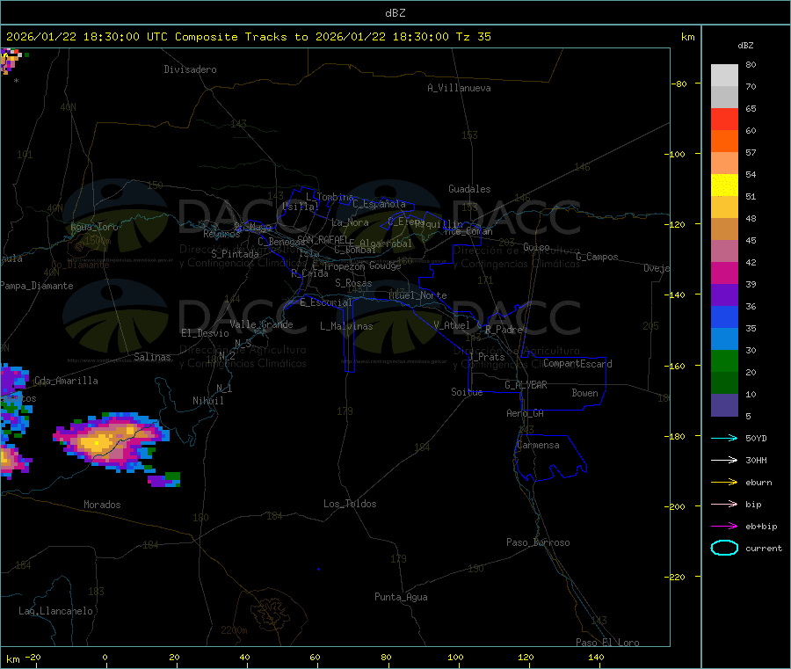This screenshot has width=791, height=669.
Task: Click the S_Pintada map label
Action: click(x=235, y=254)
